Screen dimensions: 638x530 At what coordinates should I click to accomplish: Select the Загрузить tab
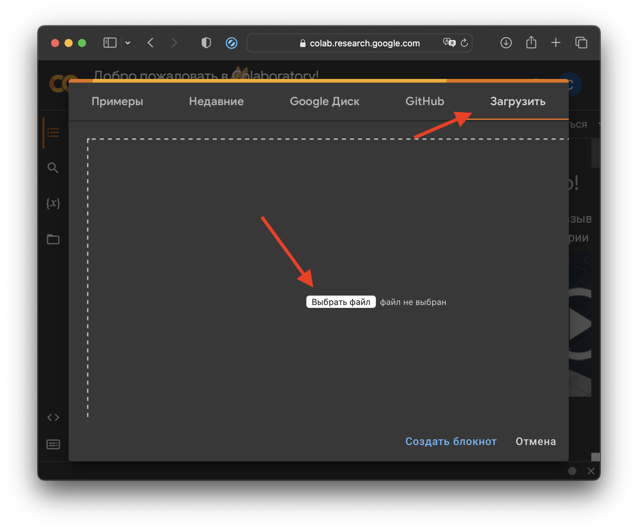coord(518,101)
